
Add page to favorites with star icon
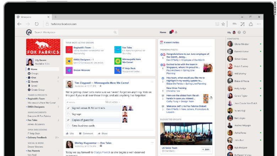tap(223, 24)
